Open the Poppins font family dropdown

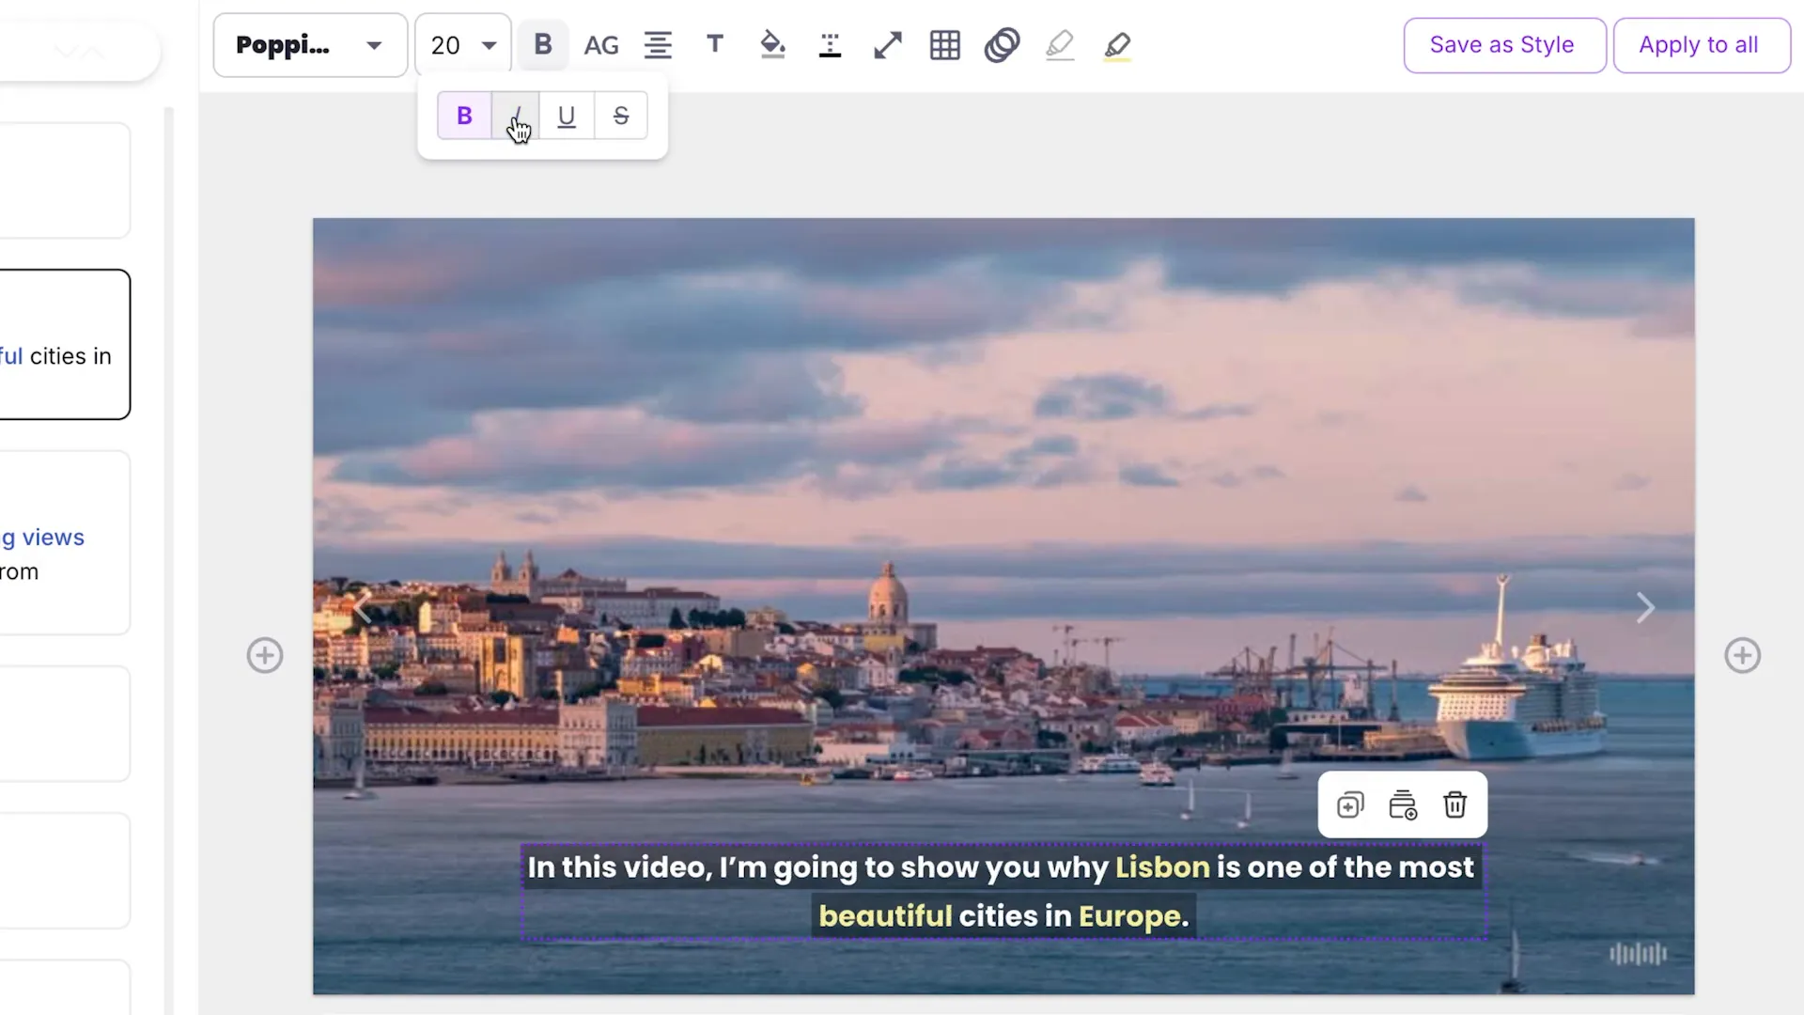tap(310, 45)
